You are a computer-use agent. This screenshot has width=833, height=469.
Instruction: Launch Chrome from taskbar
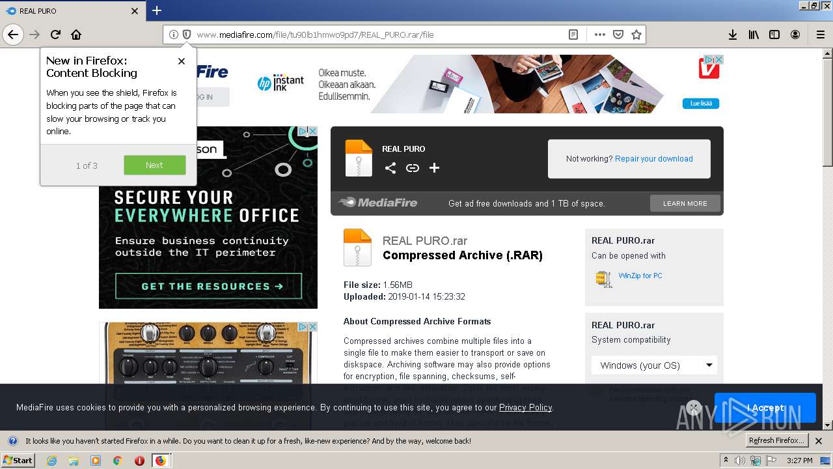pyautogui.click(x=117, y=461)
